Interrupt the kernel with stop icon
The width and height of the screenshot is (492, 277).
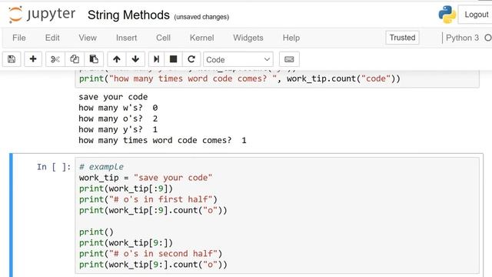pyautogui.click(x=173, y=59)
